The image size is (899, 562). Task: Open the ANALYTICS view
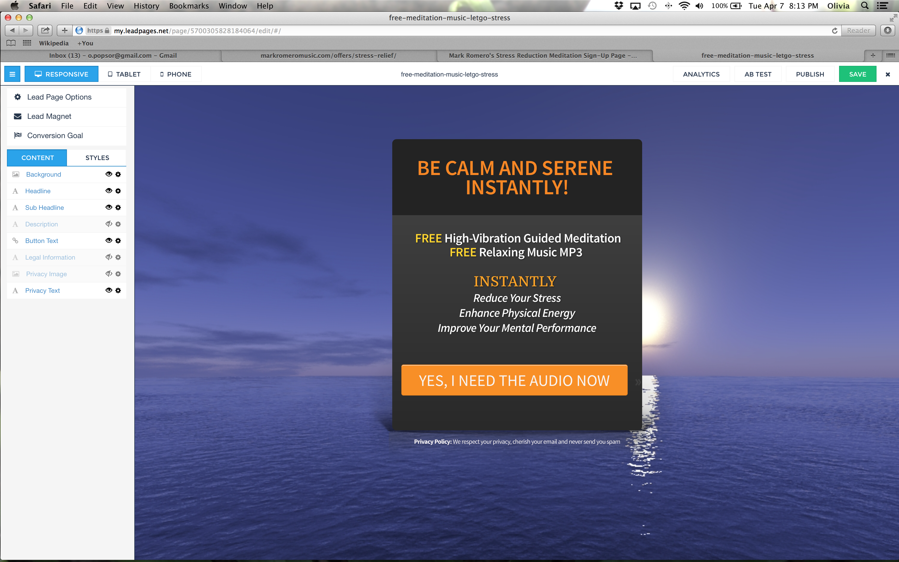pyautogui.click(x=701, y=74)
